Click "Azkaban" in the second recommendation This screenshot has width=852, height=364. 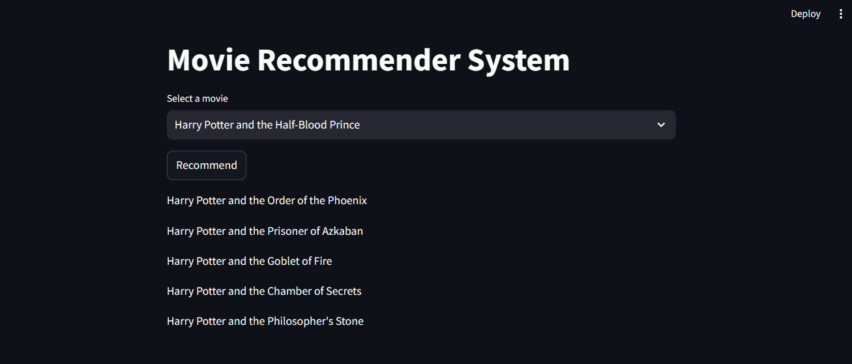click(342, 231)
